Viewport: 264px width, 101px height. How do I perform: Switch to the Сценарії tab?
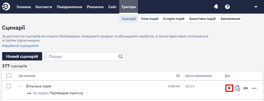(129, 19)
